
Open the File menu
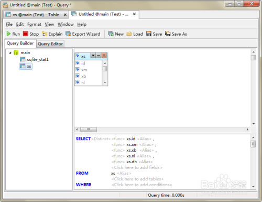coord(9,24)
